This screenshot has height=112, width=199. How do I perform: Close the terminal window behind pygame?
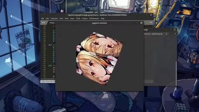tap(175, 30)
